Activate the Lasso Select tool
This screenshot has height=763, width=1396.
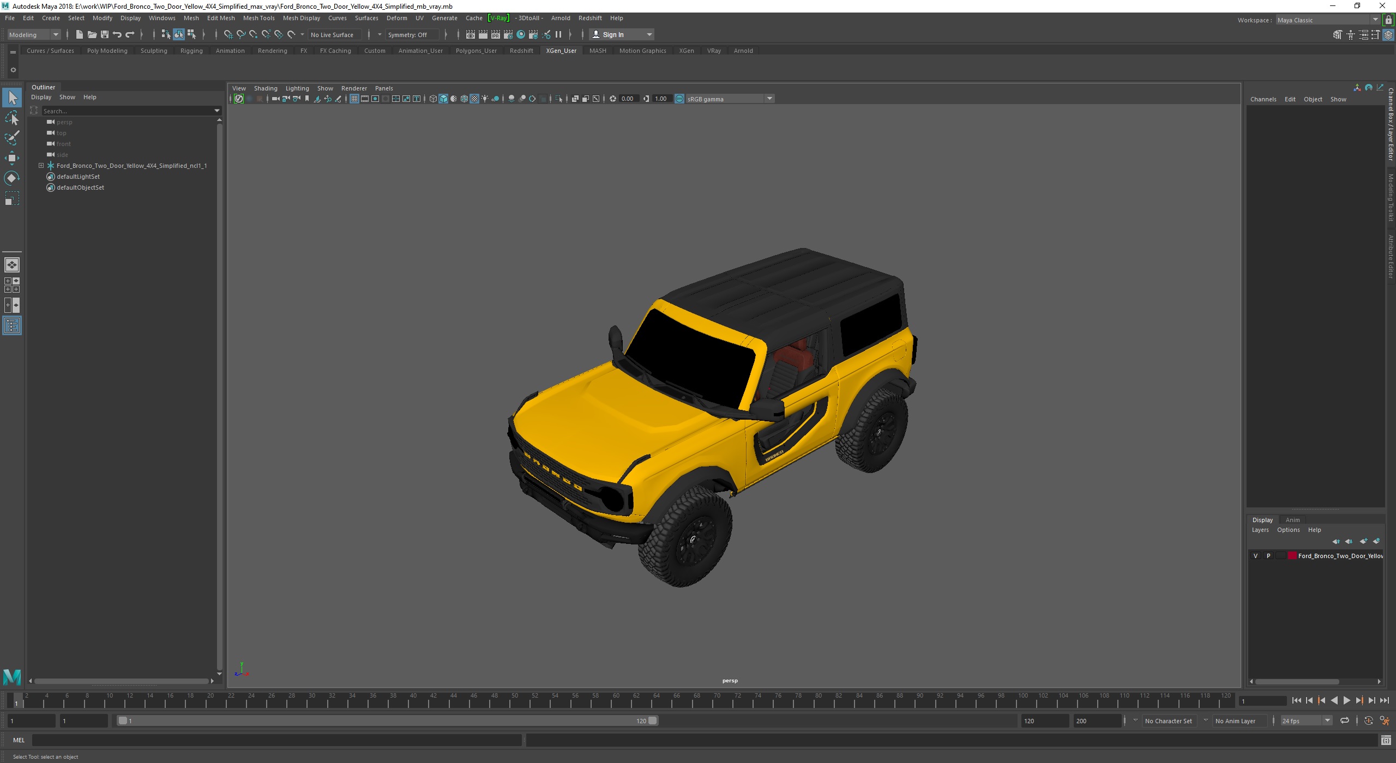[x=12, y=118]
